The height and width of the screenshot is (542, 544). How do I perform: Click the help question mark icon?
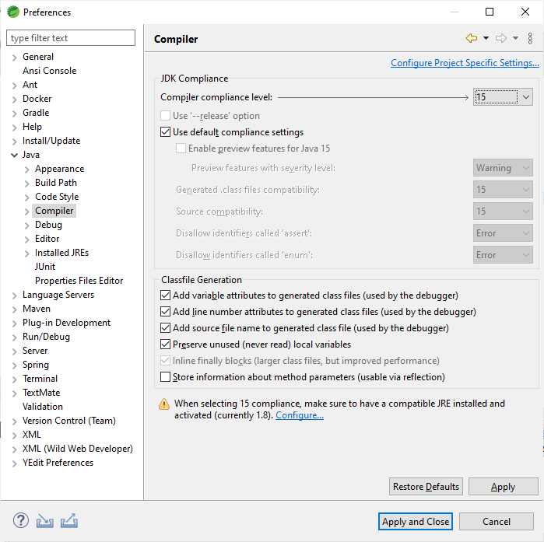pyautogui.click(x=21, y=520)
